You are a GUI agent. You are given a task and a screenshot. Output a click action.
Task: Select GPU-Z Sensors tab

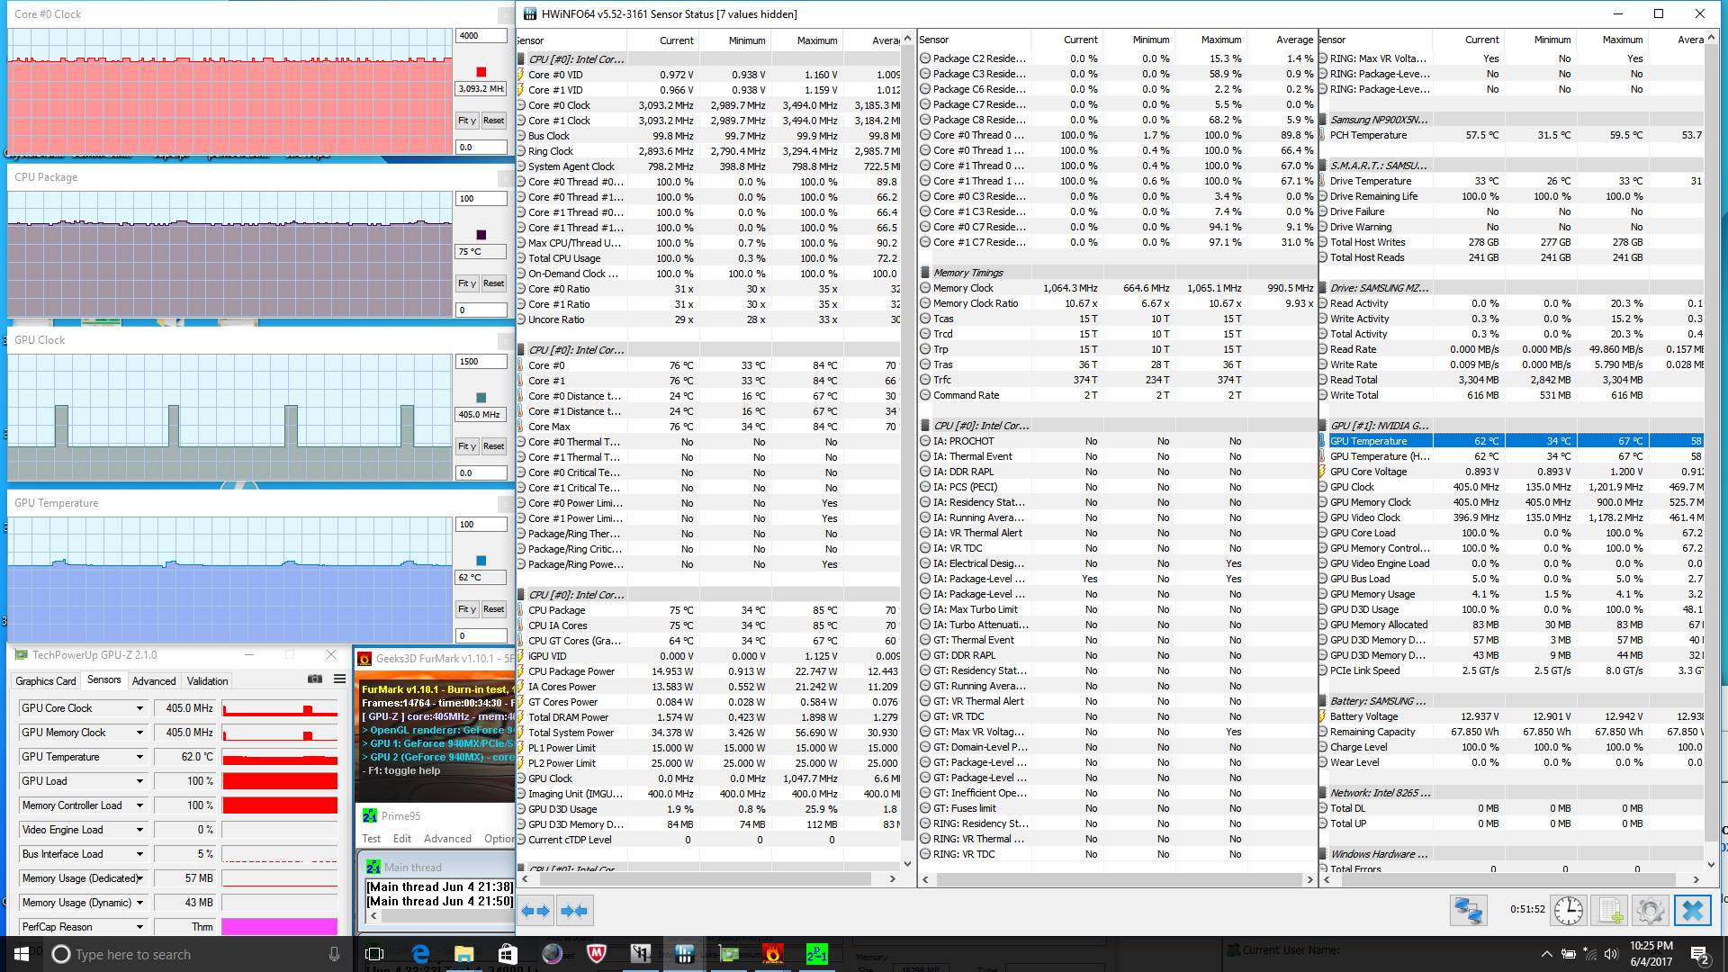(x=104, y=679)
